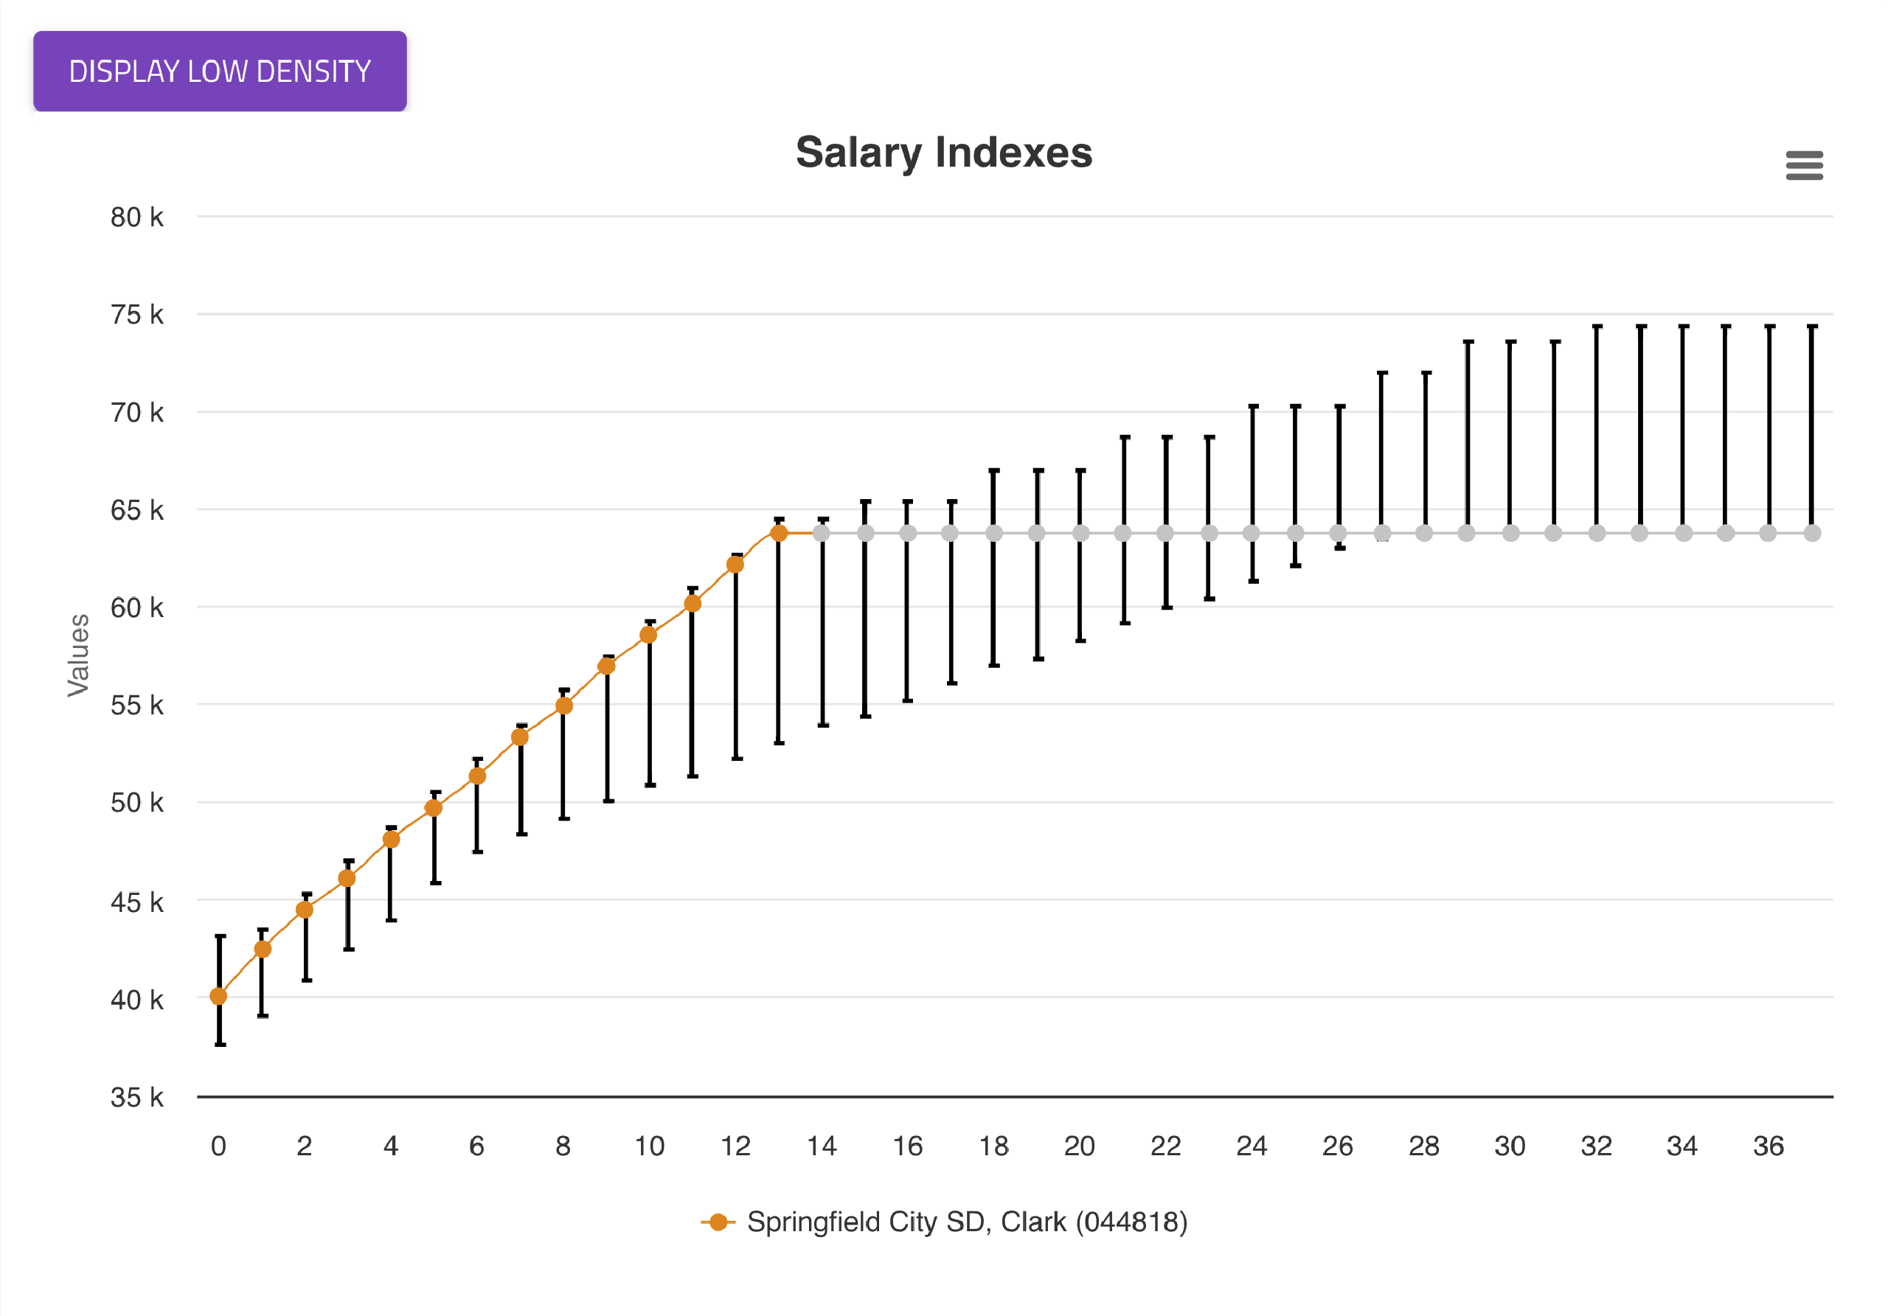Click the bottom of error bar at step 0

(x=221, y=1044)
